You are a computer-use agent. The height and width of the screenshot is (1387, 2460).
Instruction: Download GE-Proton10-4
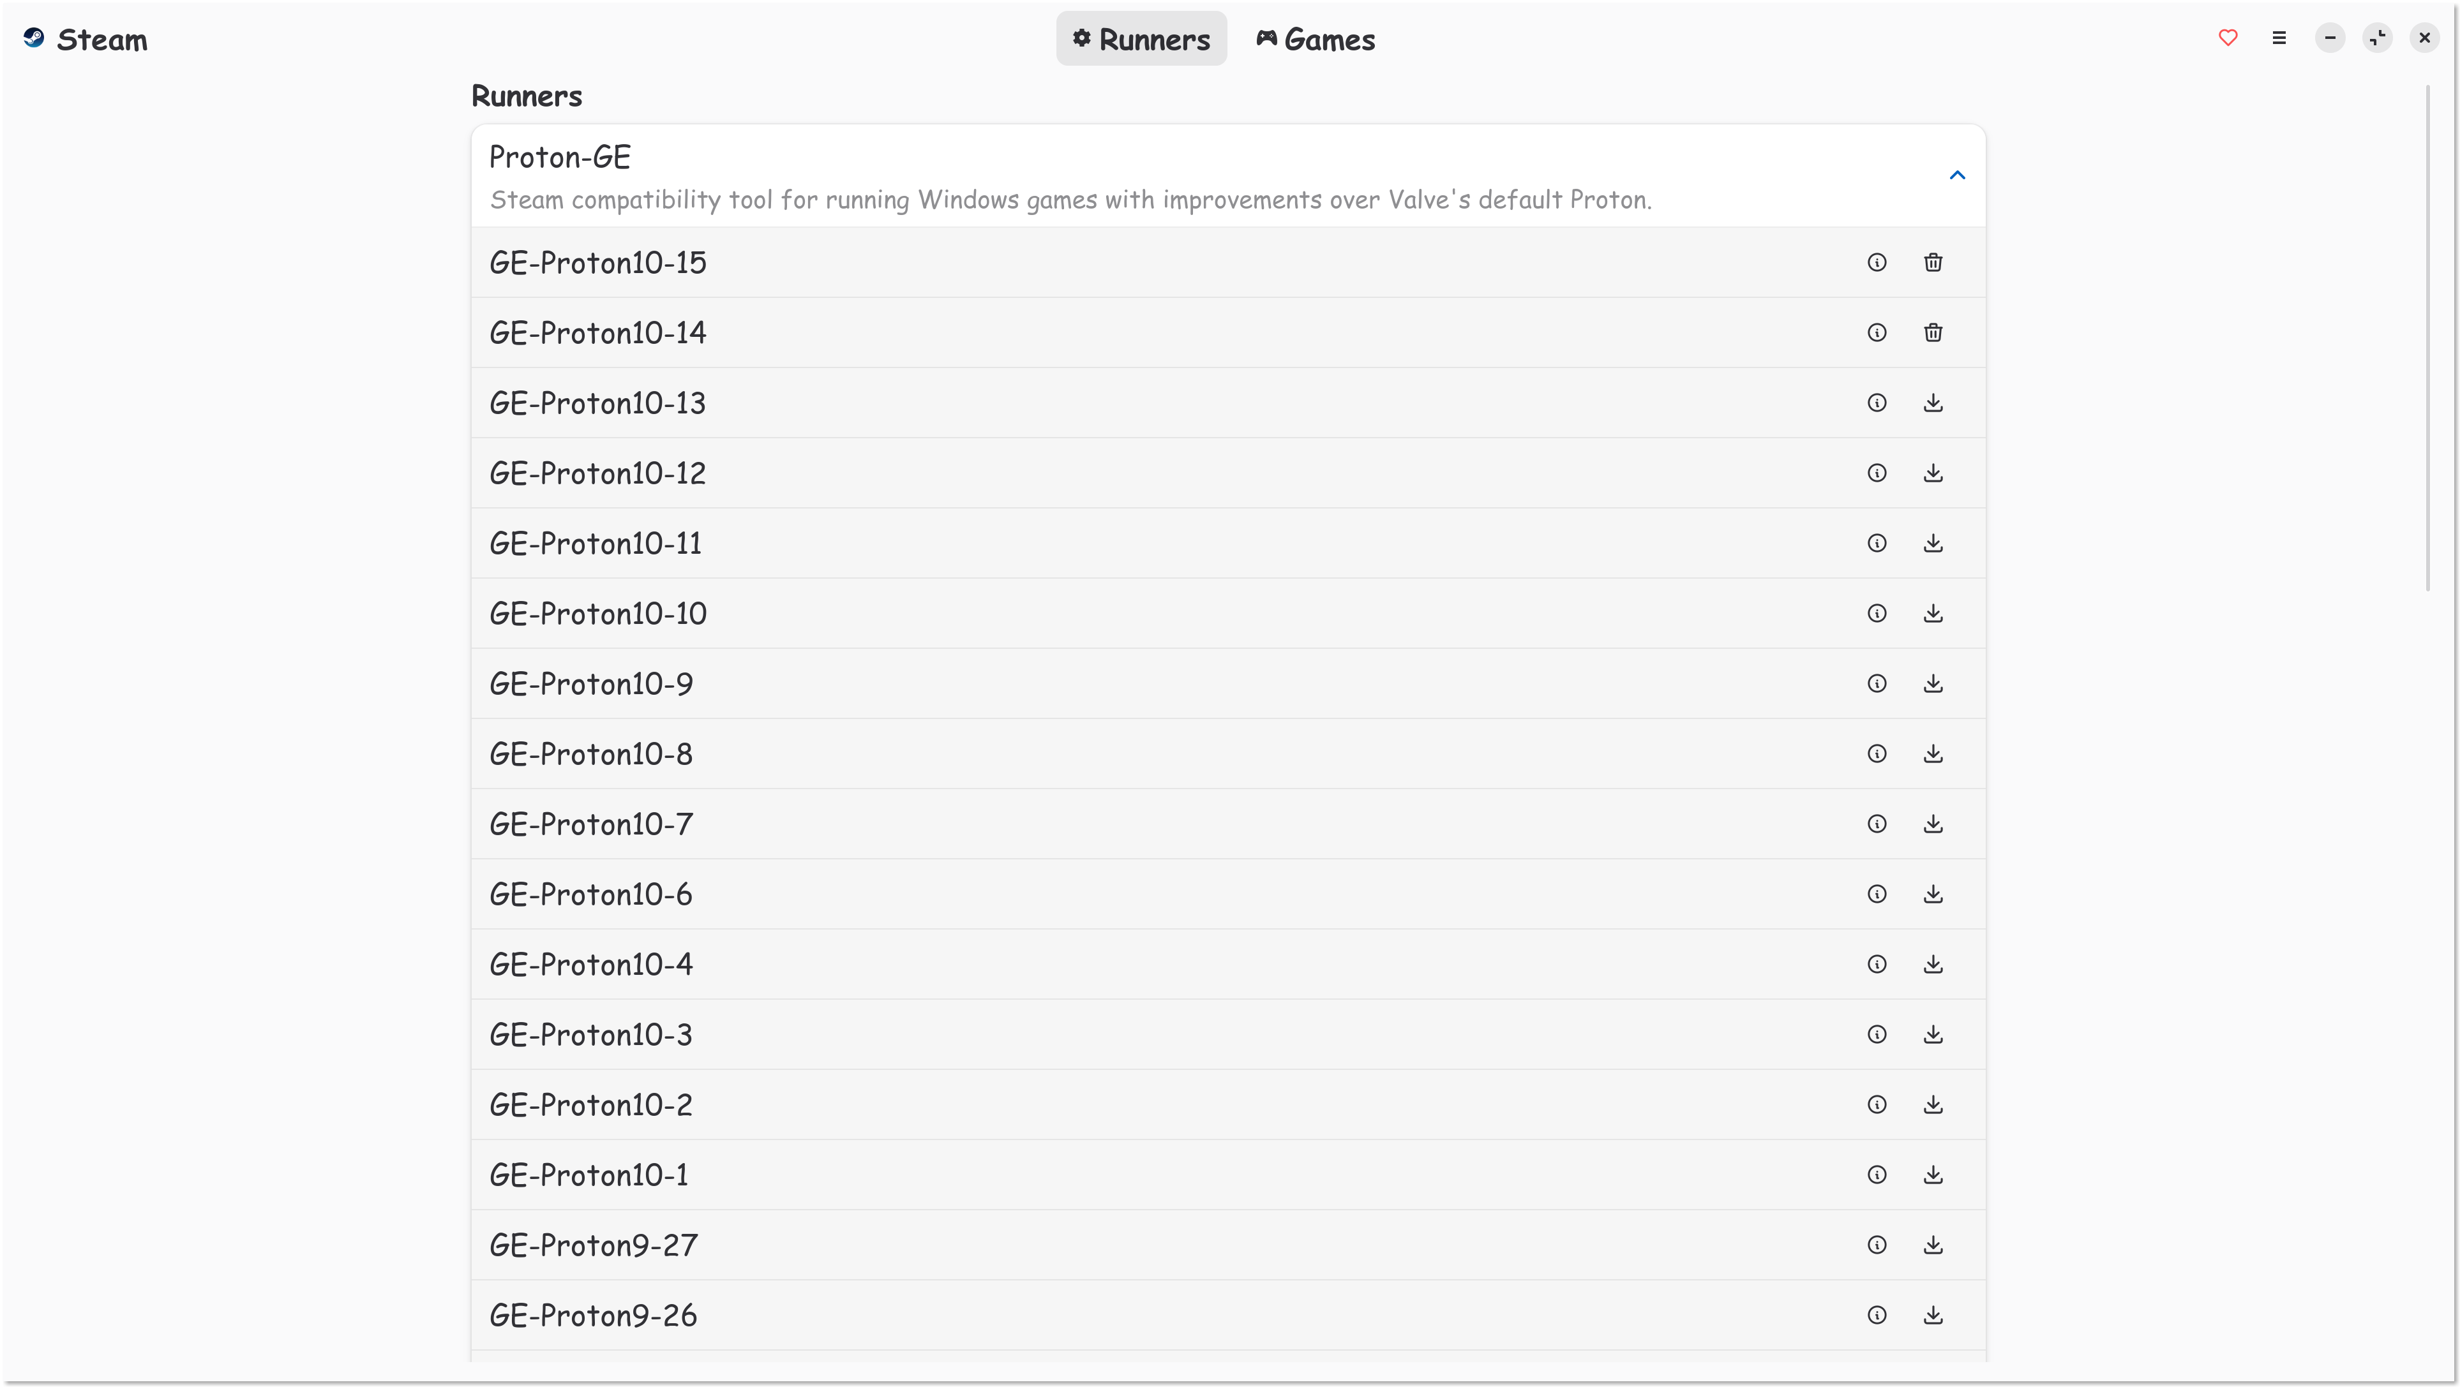point(1933,963)
